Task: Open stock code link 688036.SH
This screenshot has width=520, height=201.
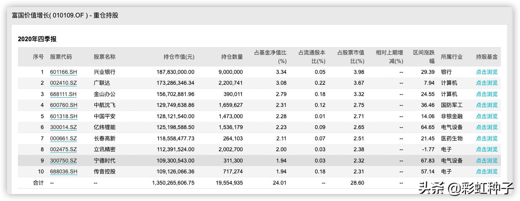Action: coord(63,171)
